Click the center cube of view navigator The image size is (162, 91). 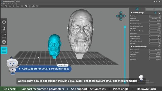click(121, 16)
